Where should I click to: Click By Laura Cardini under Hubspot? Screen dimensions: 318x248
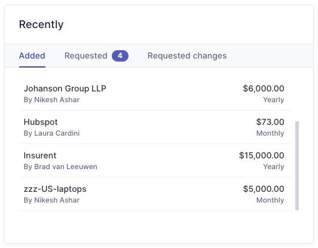tap(51, 133)
